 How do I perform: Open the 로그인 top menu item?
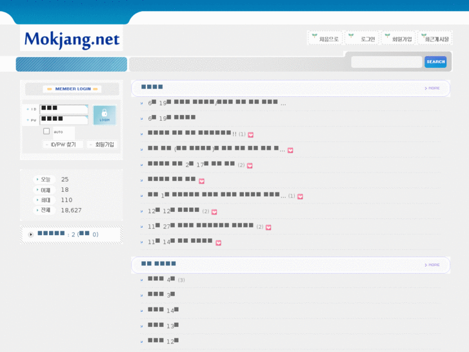click(x=362, y=38)
